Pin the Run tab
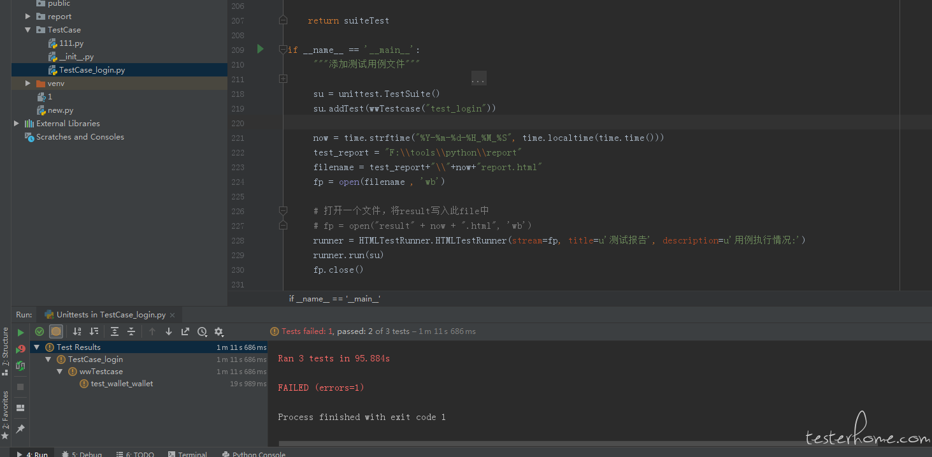Image resolution: width=932 pixels, height=457 pixels. pos(20,428)
